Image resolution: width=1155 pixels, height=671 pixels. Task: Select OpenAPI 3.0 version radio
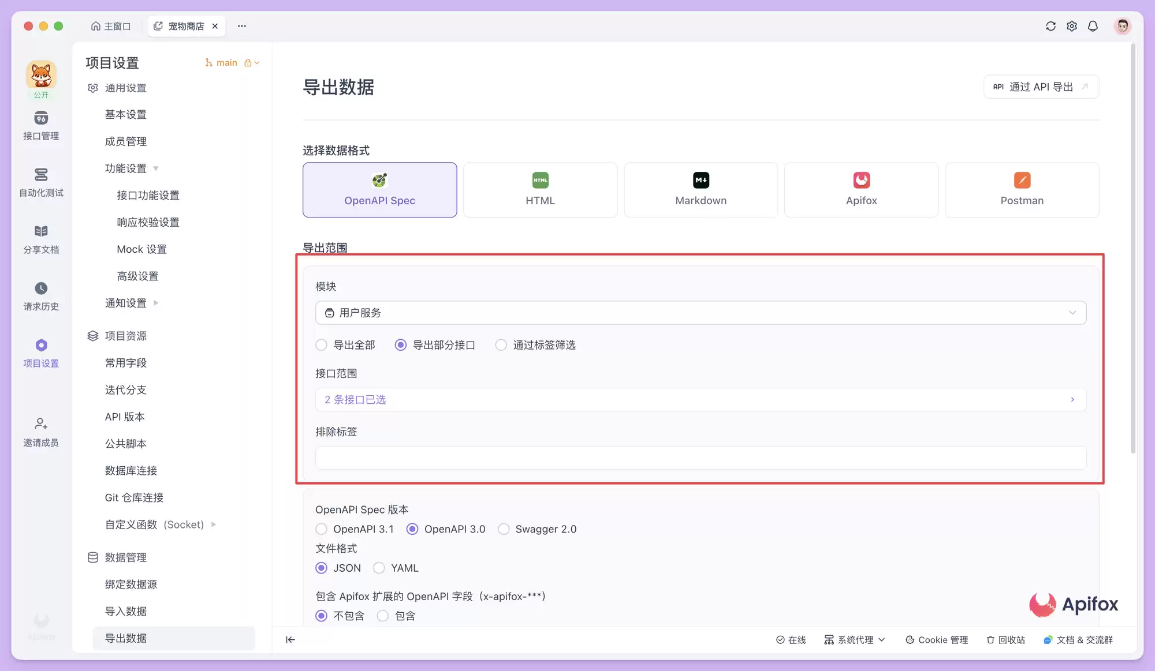tap(412, 529)
